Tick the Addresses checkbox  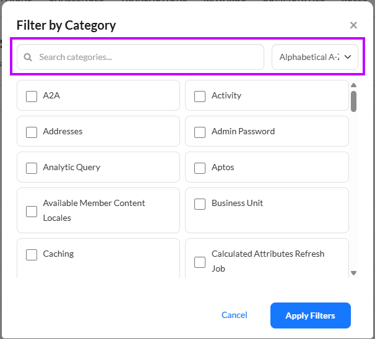pos(32,132)
